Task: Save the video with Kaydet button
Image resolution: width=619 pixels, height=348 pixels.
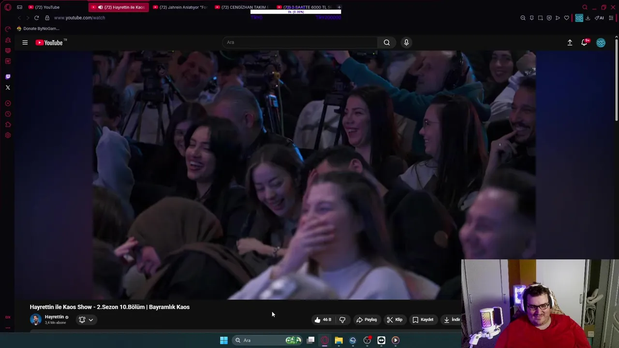Action: pyautogui.click(x=423, y=319)
